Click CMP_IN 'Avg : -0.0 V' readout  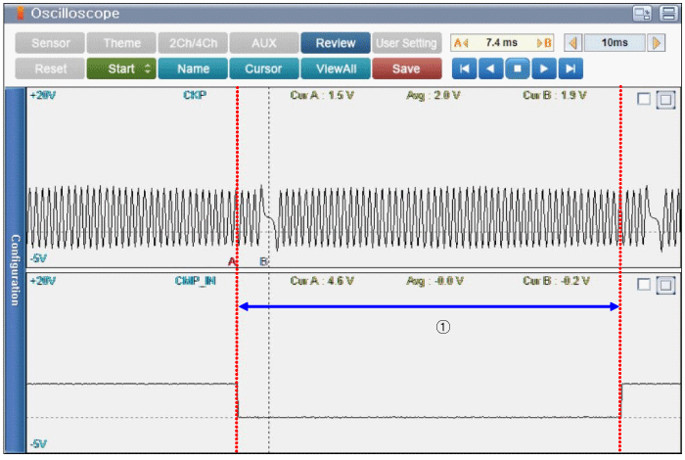tap(434, 281)
